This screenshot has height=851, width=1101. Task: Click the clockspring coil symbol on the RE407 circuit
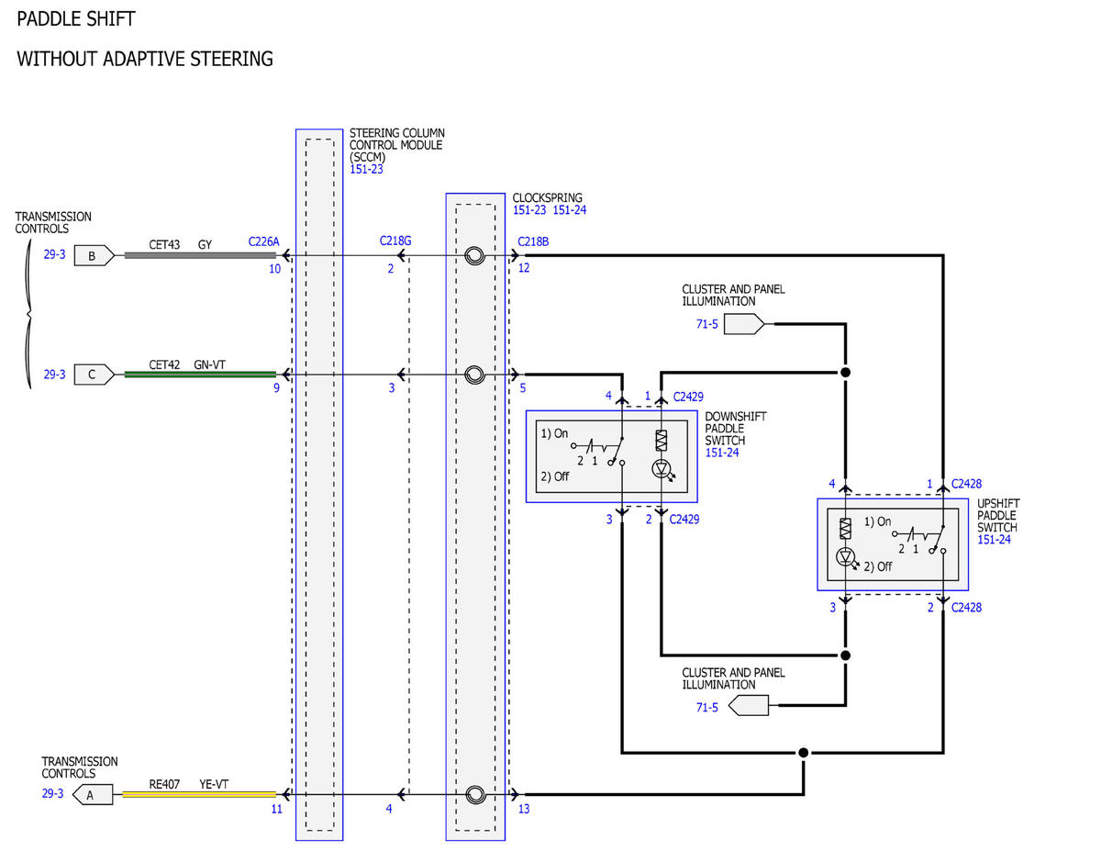474,794
